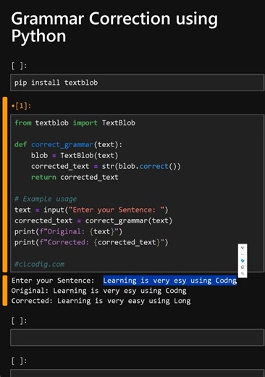This screenshot has height=377, width=265.
Task: Click the 'def correct_grammar(text):' line
Action: point(68,144)
